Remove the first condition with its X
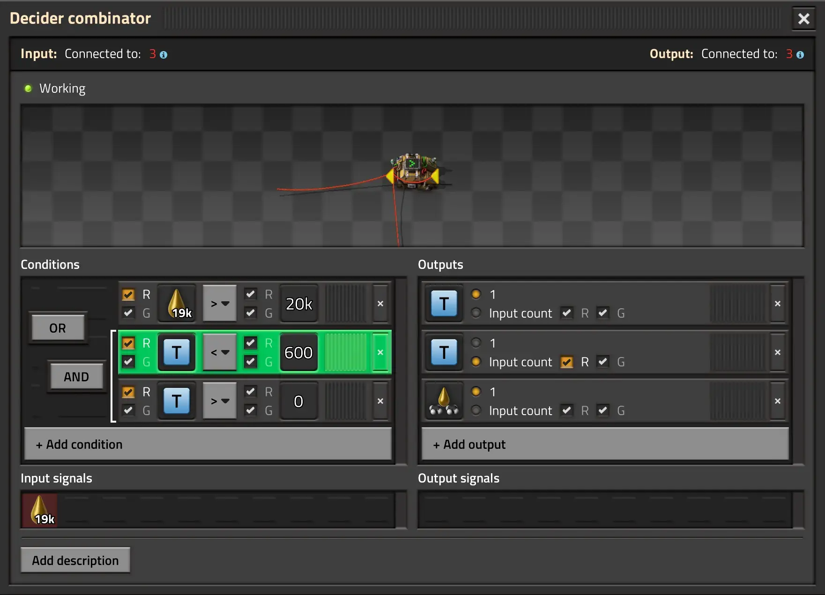This screenshot has height=595, width=825. [x=380, y=304]
